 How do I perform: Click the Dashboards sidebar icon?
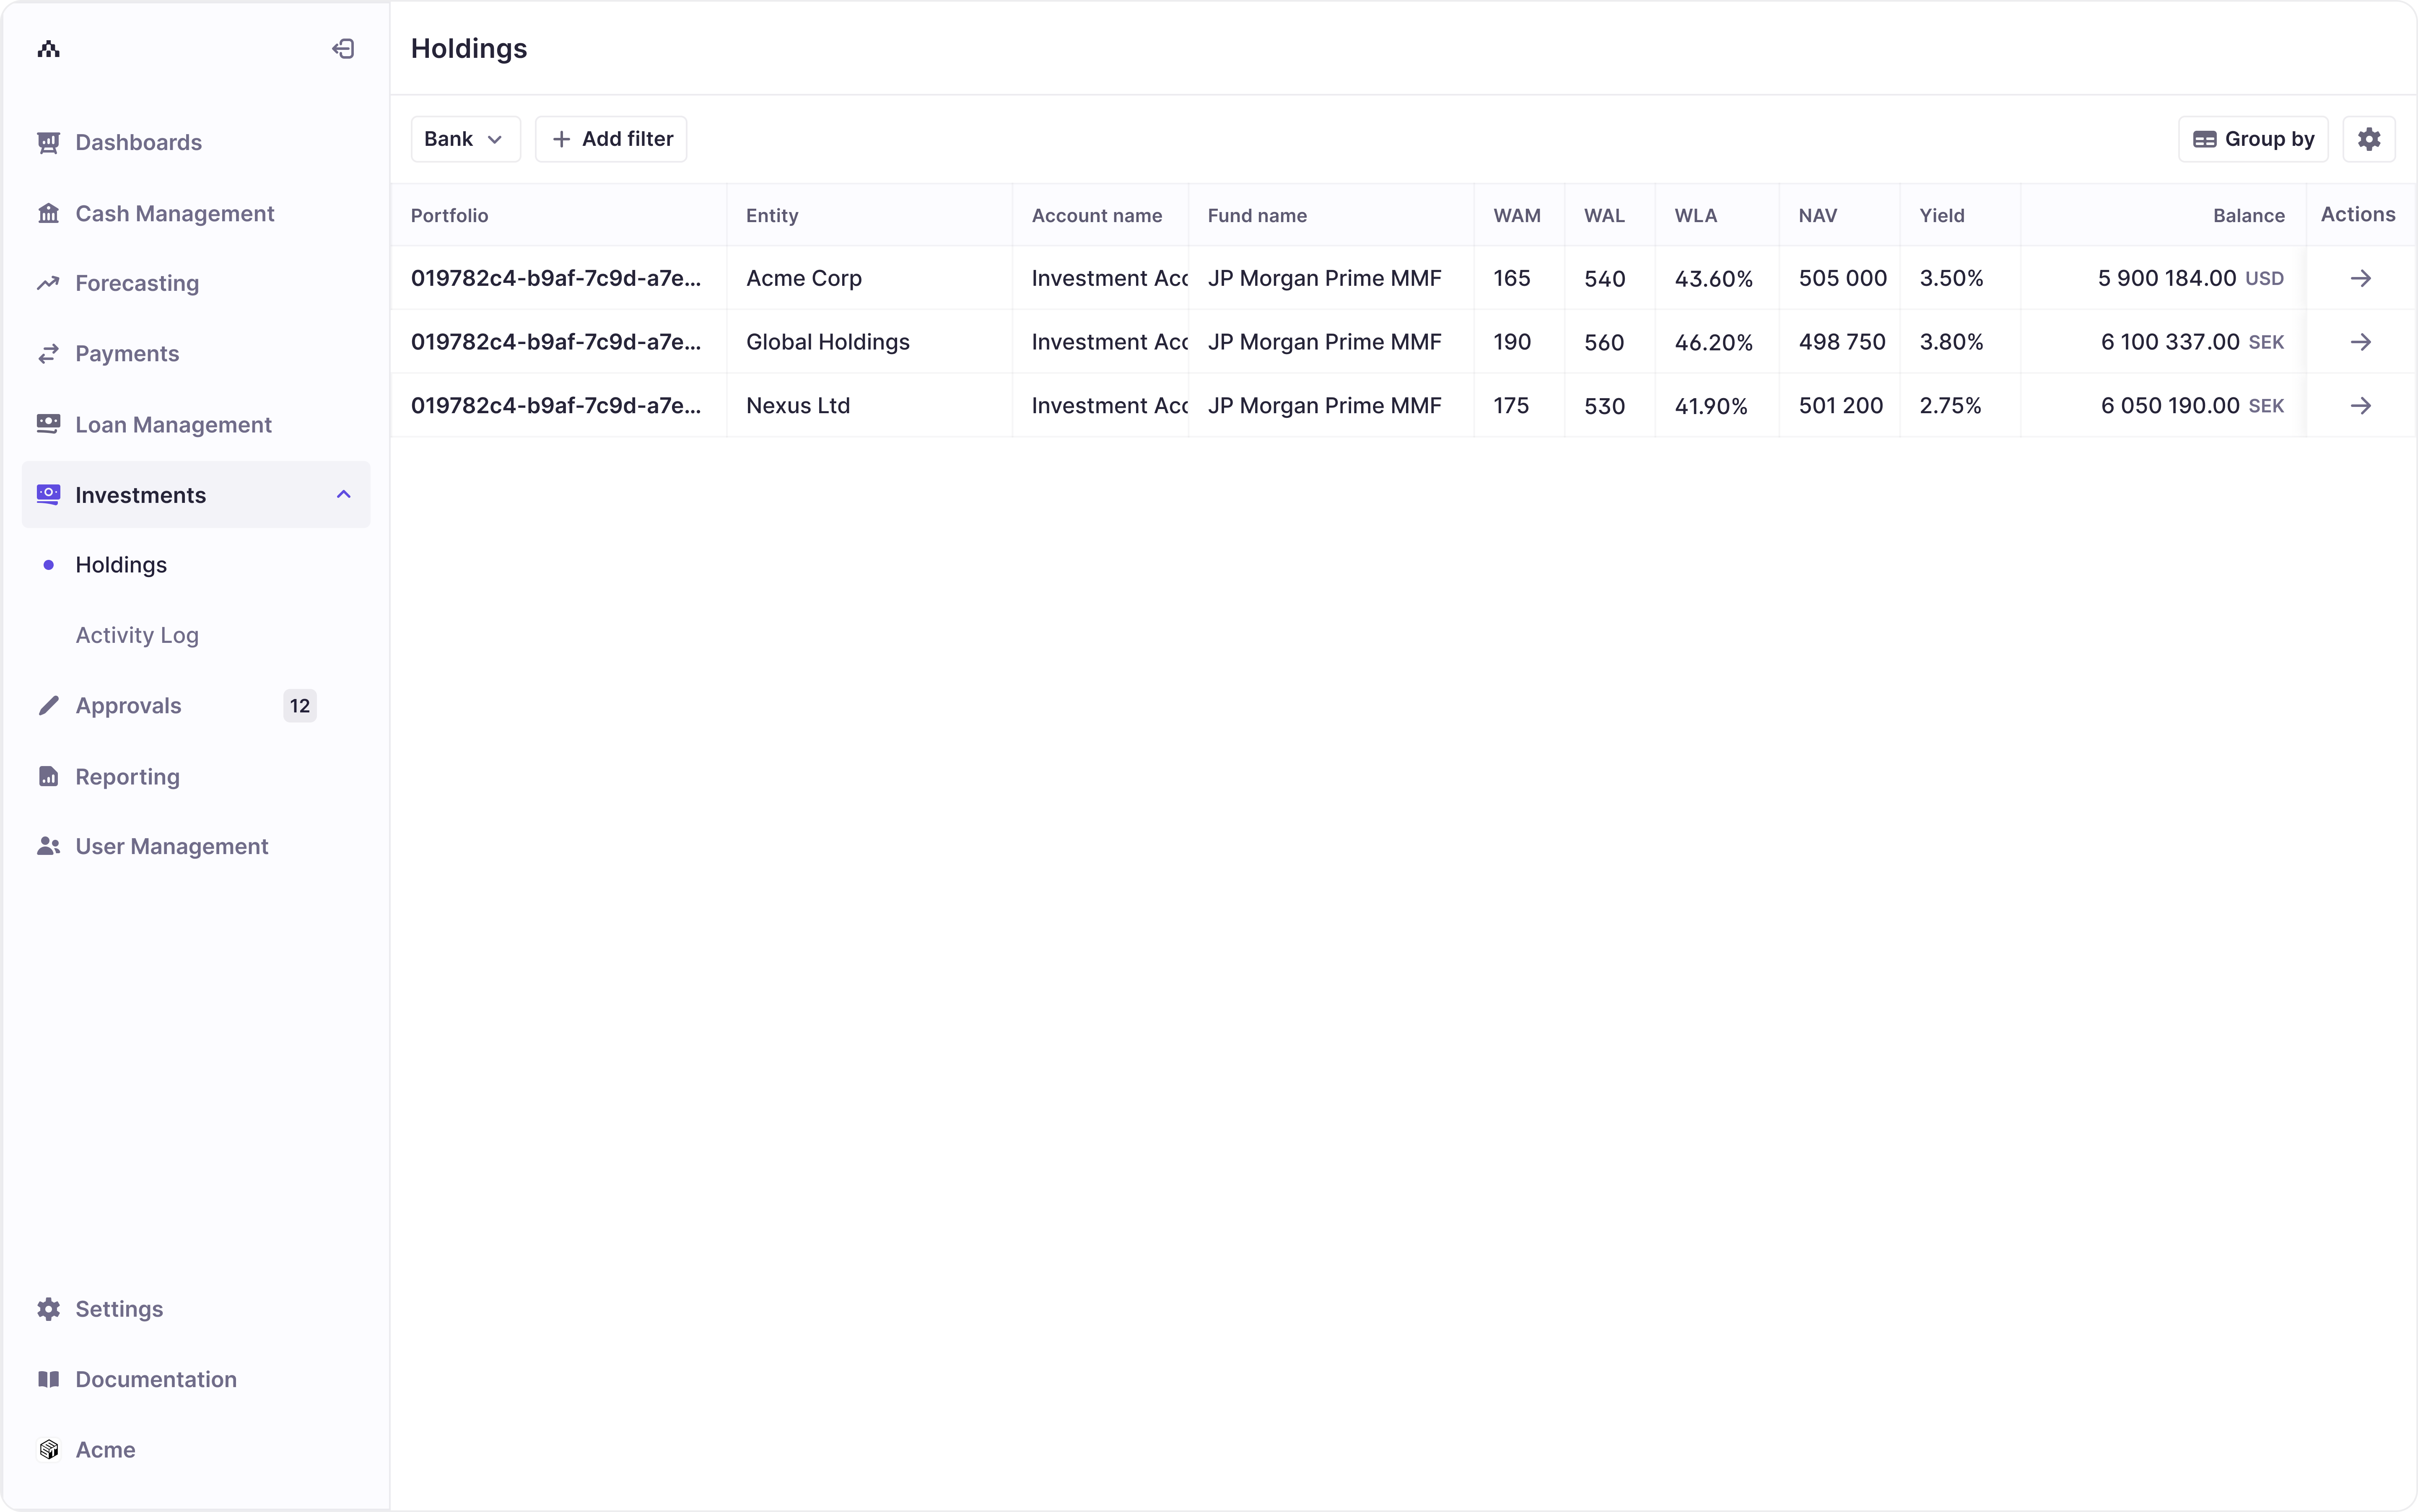click(x=48, y=142)
